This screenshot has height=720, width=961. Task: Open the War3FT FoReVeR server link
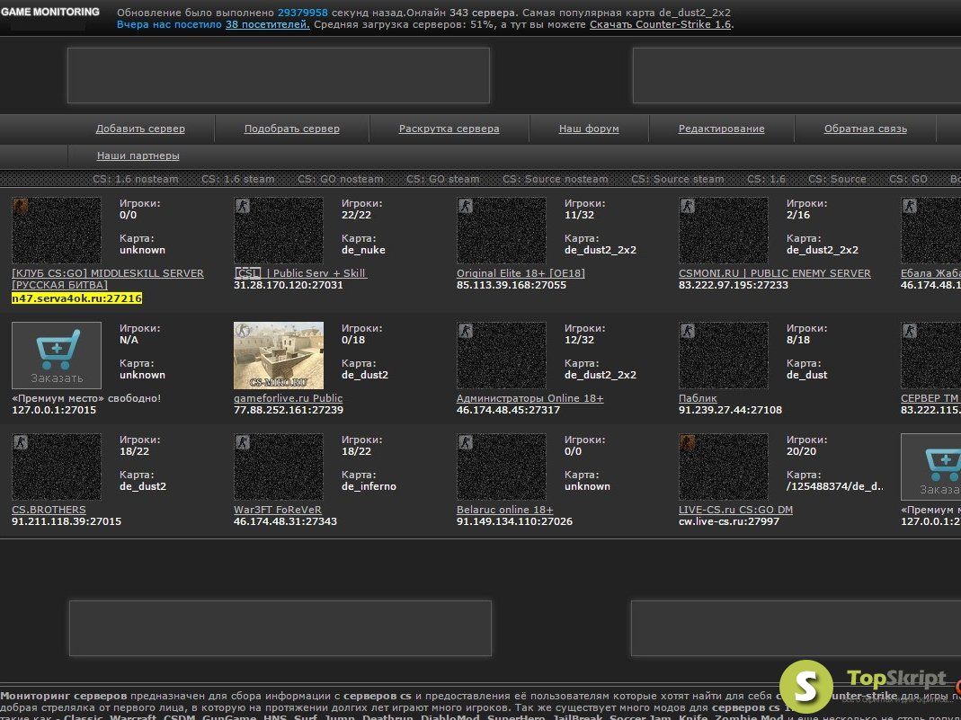click(278, 510)
